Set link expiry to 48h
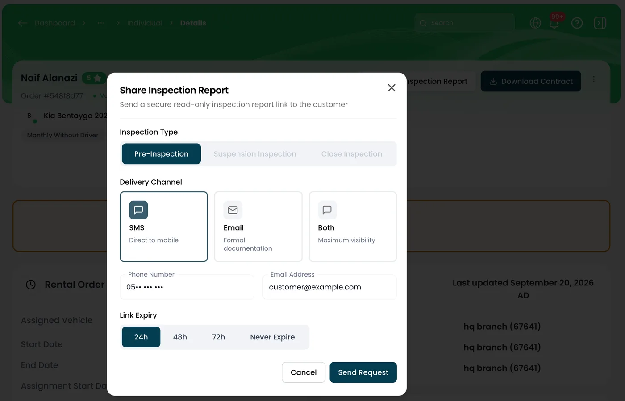The height and width of the screenshot is (401, 625). click(180, 337)
